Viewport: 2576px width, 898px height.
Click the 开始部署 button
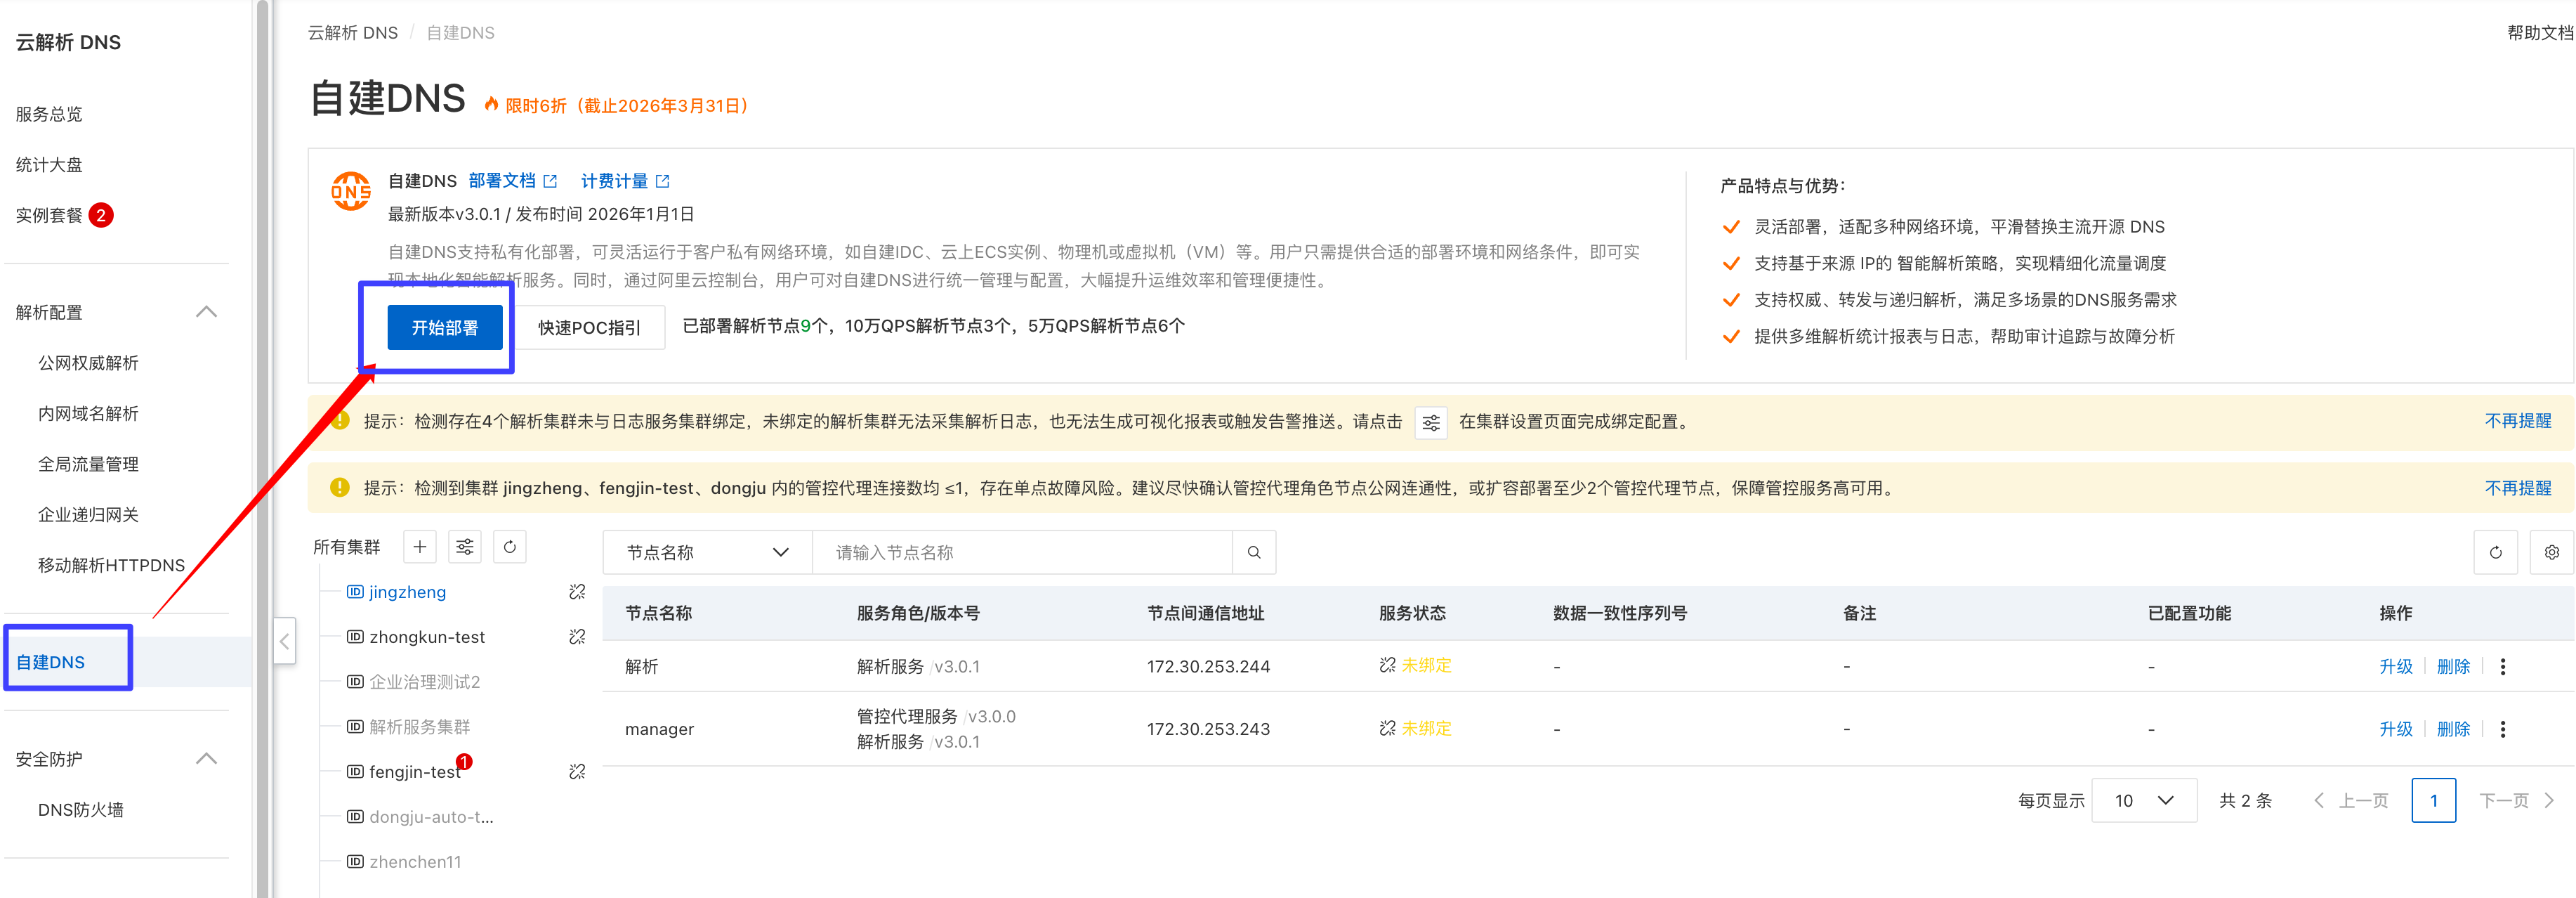coord(445,328)
